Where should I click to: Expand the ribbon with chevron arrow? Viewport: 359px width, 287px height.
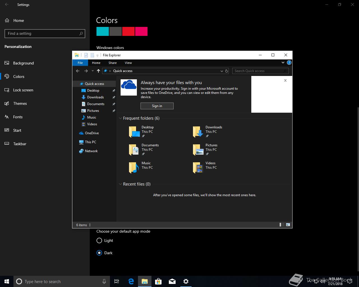click(x=283, y=63)
